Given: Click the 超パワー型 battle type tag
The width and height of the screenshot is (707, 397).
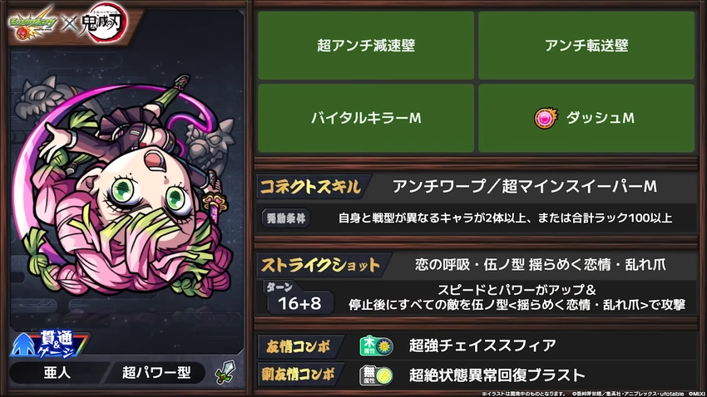Looking at the screenshot, I should pos(156,373).
